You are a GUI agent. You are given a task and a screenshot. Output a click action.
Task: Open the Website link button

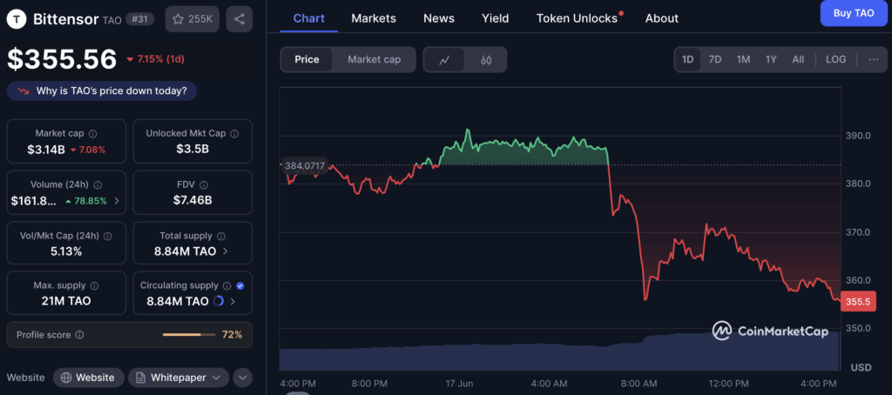click(x=87, y=378)
